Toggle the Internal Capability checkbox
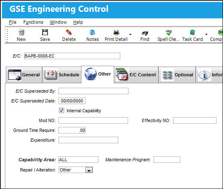The image size is (223, 189). (x=61, y=111)
